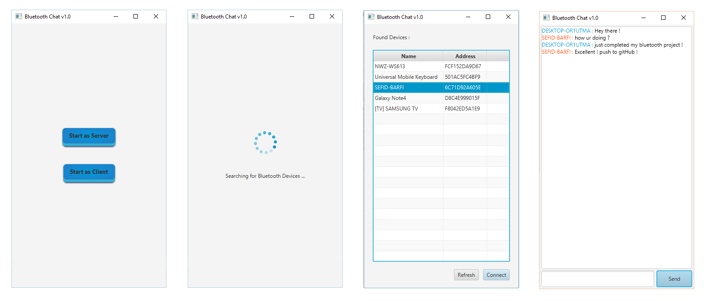
Task: Click 'Hey there !' chat message
Action: click(x=607, y=31)
